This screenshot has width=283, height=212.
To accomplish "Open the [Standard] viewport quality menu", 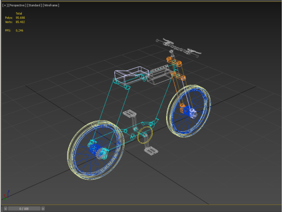I will point(34,5).
